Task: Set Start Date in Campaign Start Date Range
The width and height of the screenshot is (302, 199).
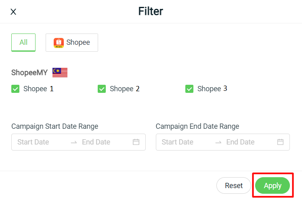Action: 33,142
